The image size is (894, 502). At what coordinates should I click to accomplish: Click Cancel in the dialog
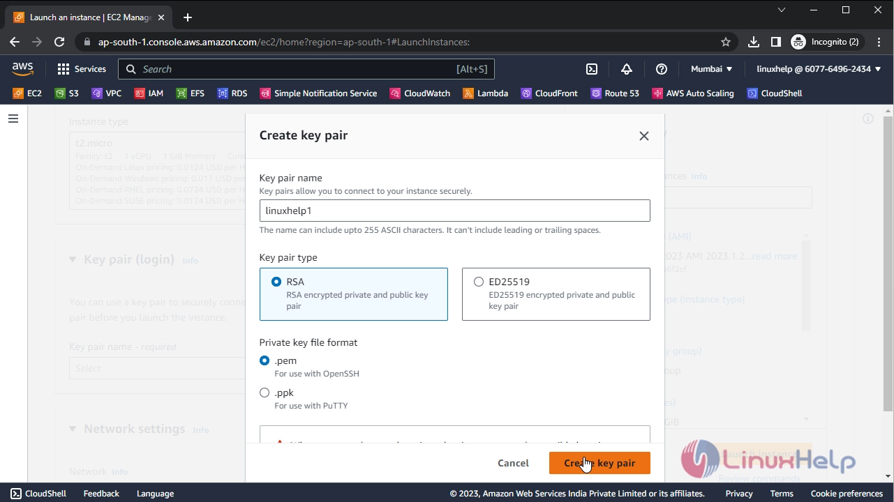click(x=513, y=463)
